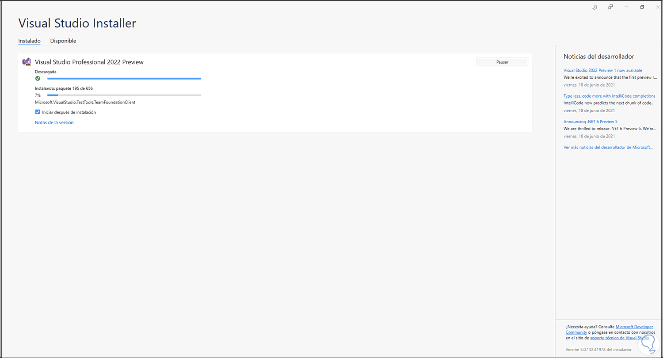The width and height of the screenshot is (663, 358).
Task: Uncheck Iniciar después de instalación
Action: tap(38, 112)
